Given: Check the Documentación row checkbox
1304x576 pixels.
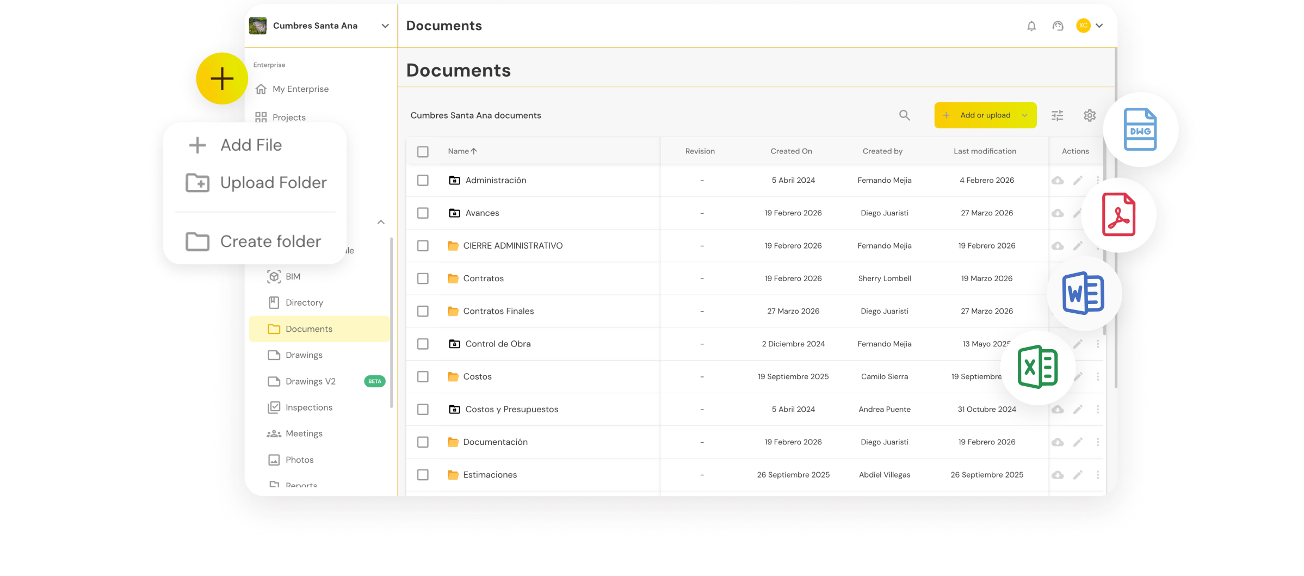Looking at the screenshot, I should [423, 442].
